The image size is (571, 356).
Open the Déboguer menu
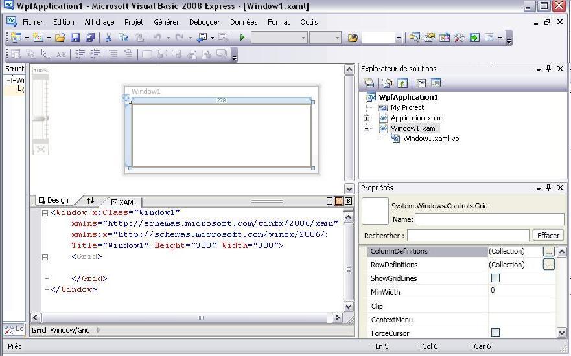pyautogui.click(x=204, y=22)
